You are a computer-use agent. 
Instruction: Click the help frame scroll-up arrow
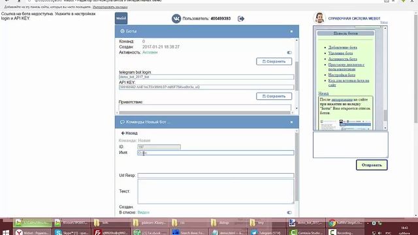[x=385, y=28]
